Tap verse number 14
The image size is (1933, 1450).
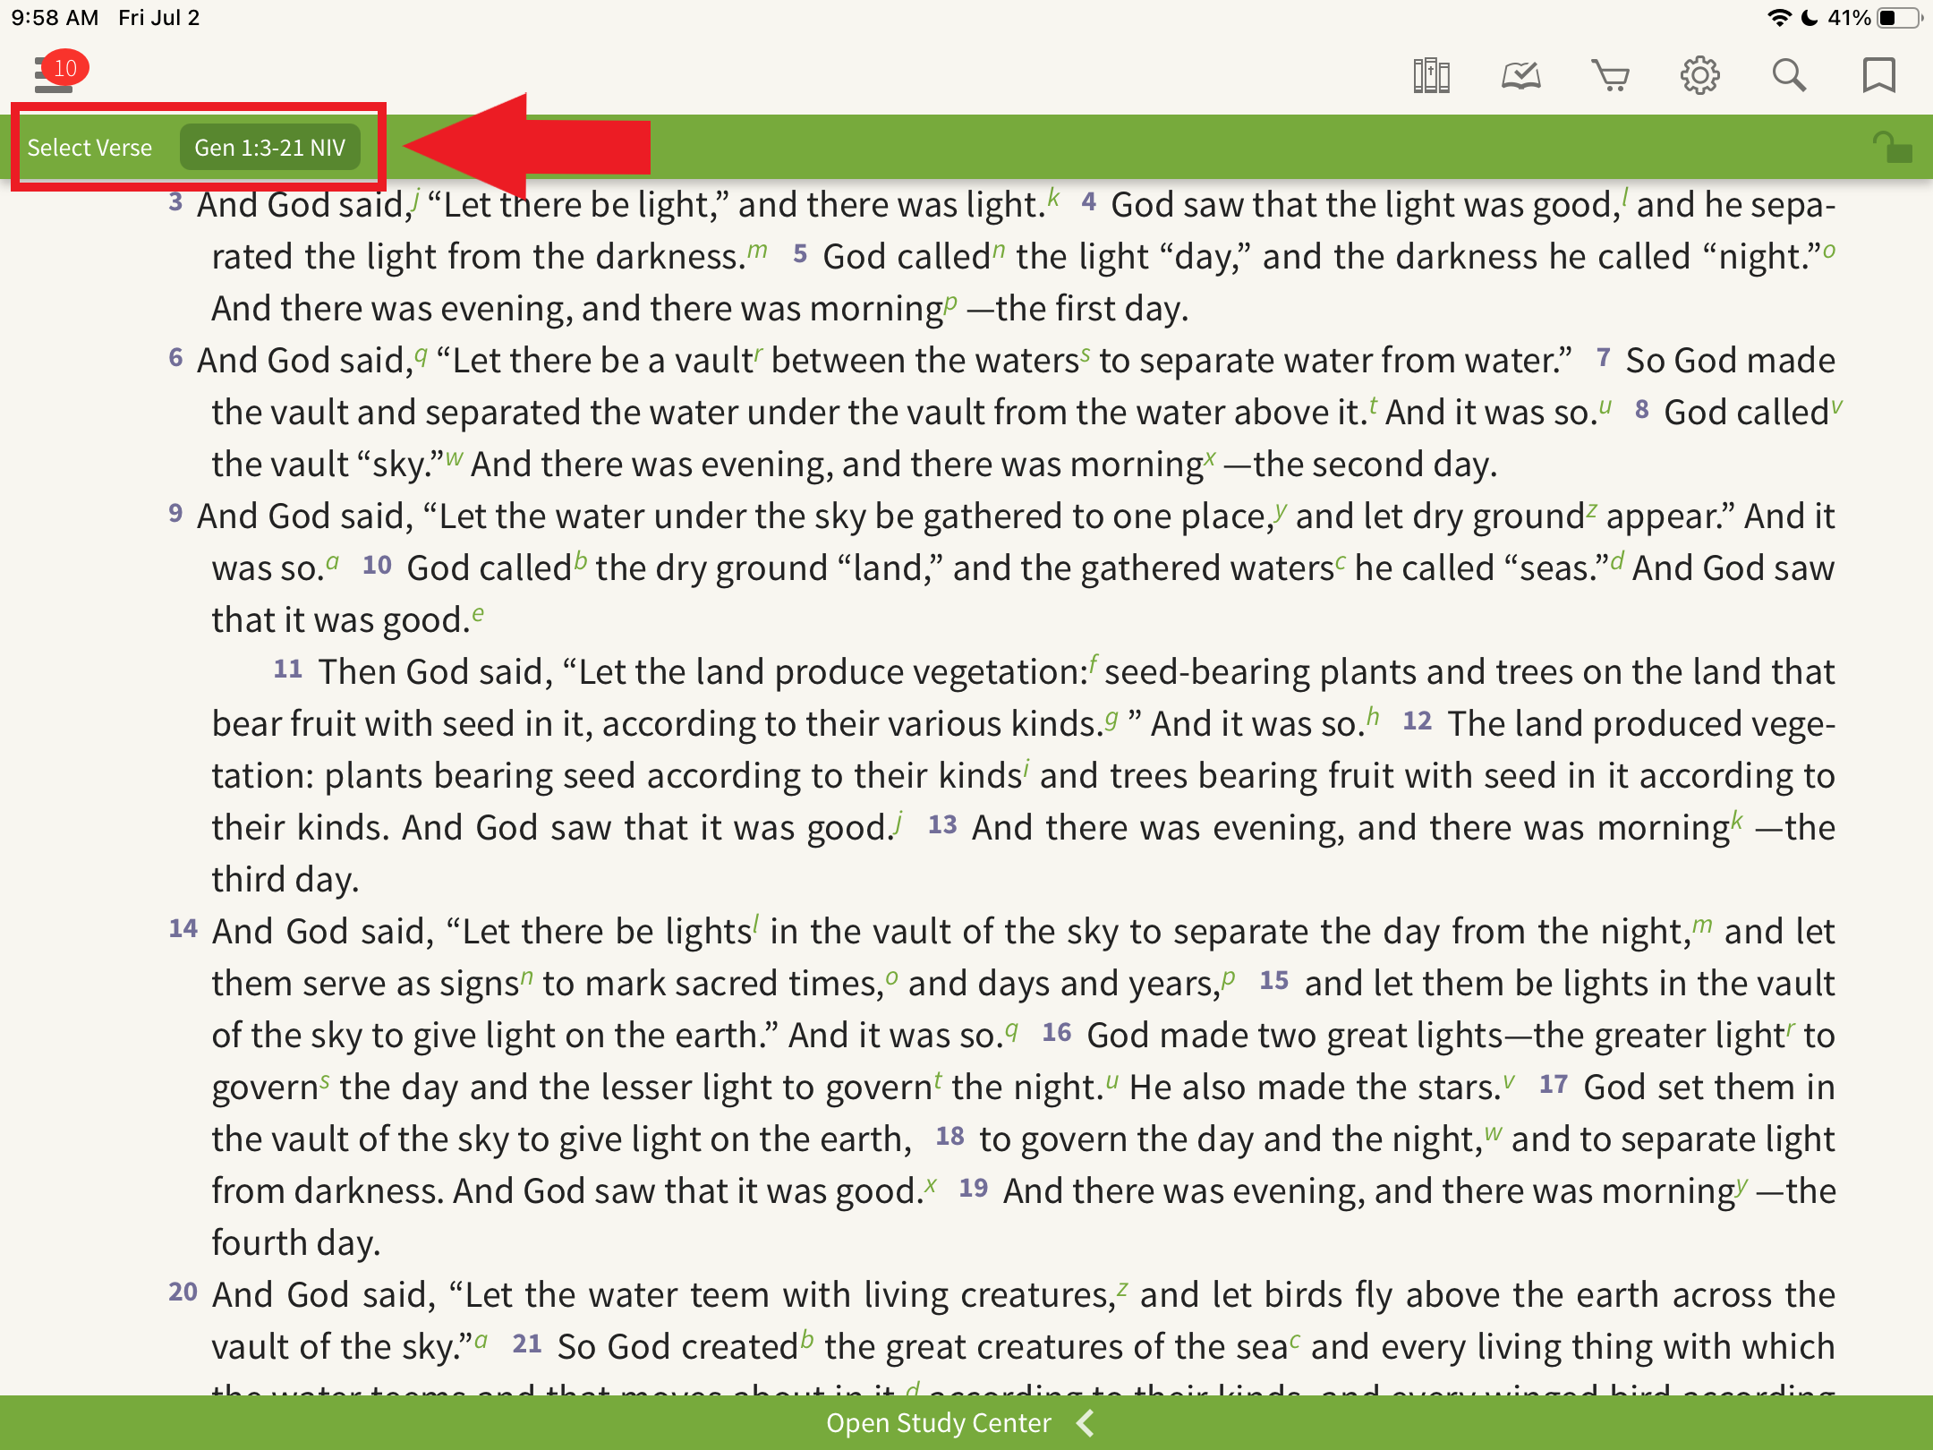click(183, 929)
